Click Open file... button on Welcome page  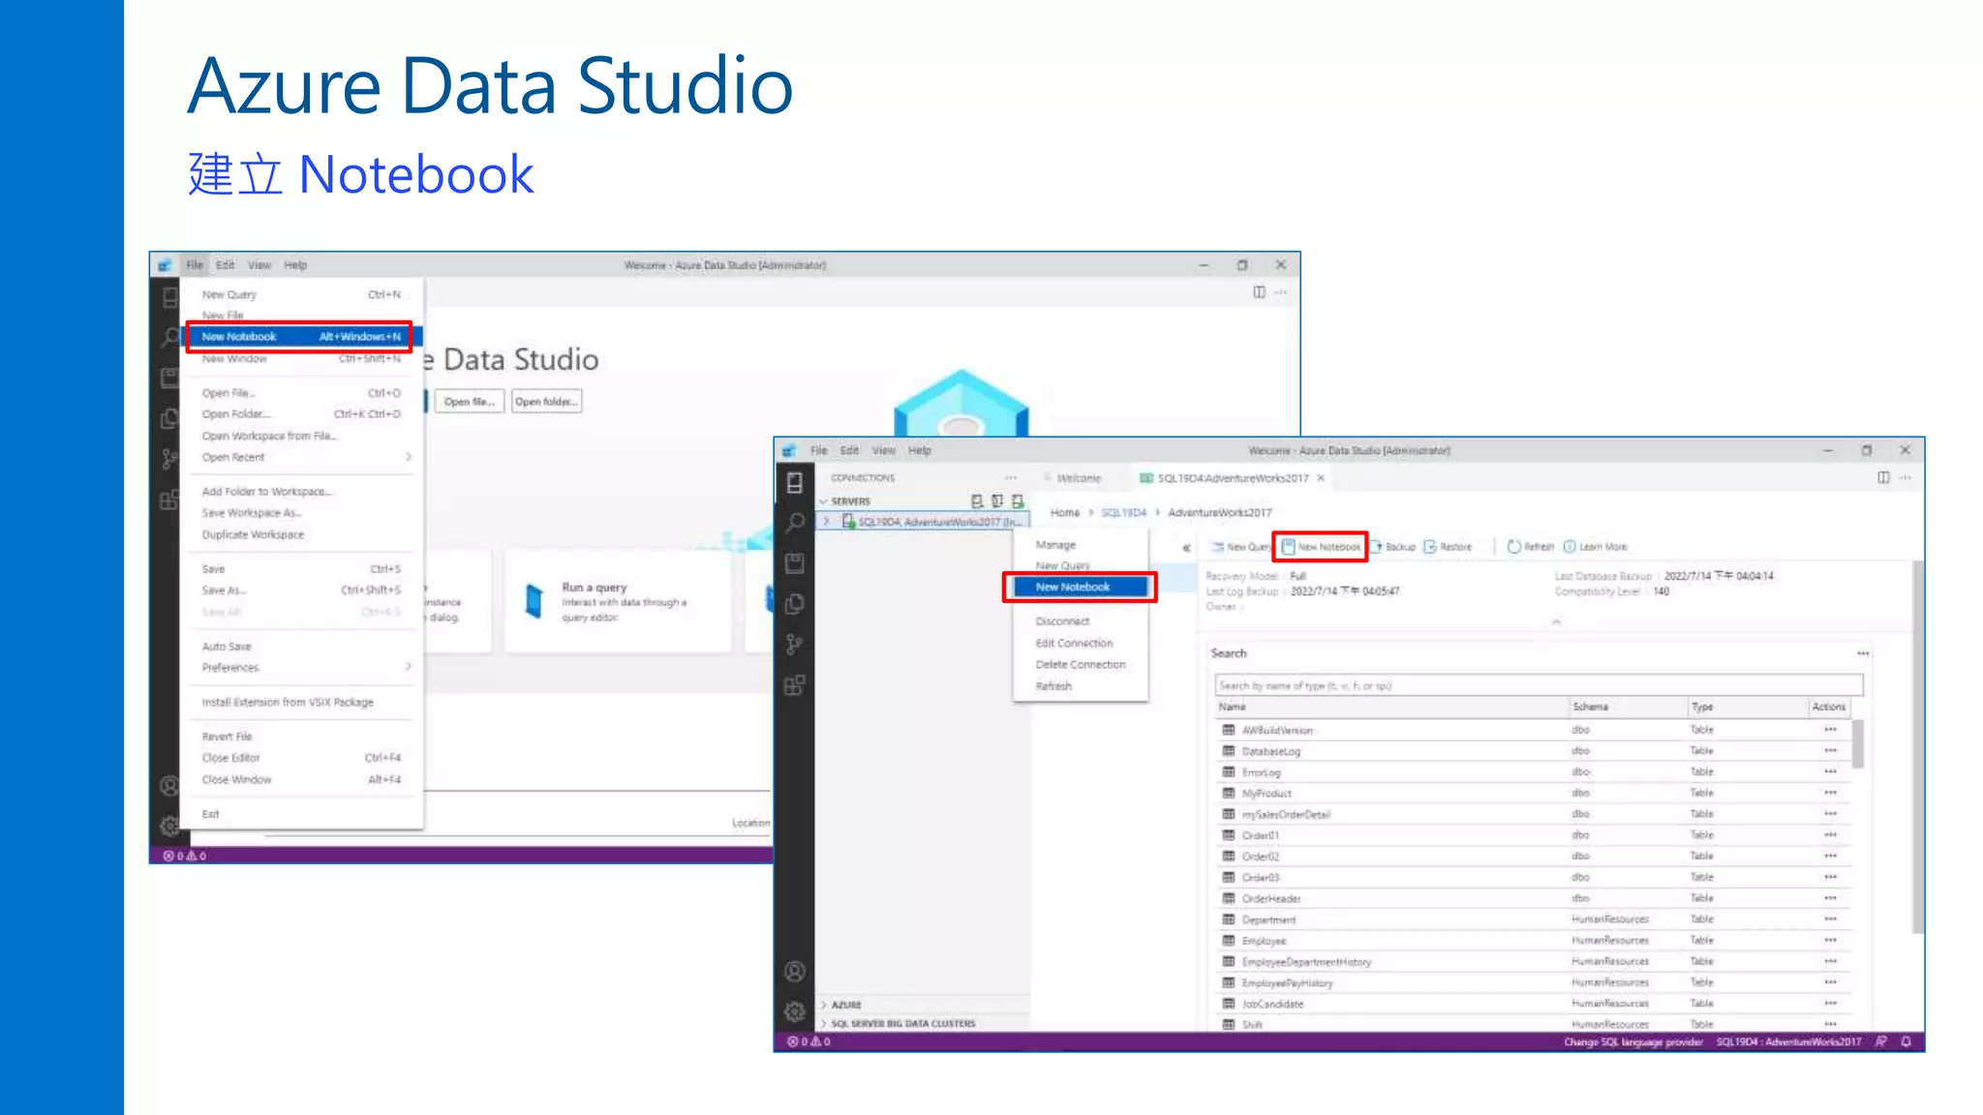pyautogui.click(x=470, y=402)
